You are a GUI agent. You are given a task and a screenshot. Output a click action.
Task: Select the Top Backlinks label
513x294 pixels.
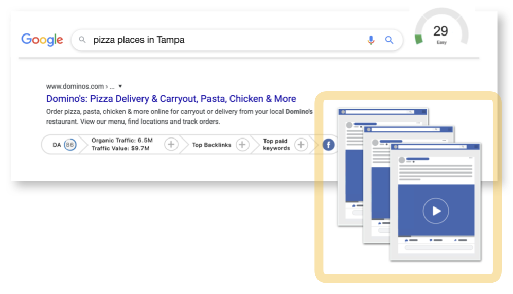click(x=211, y=145)
